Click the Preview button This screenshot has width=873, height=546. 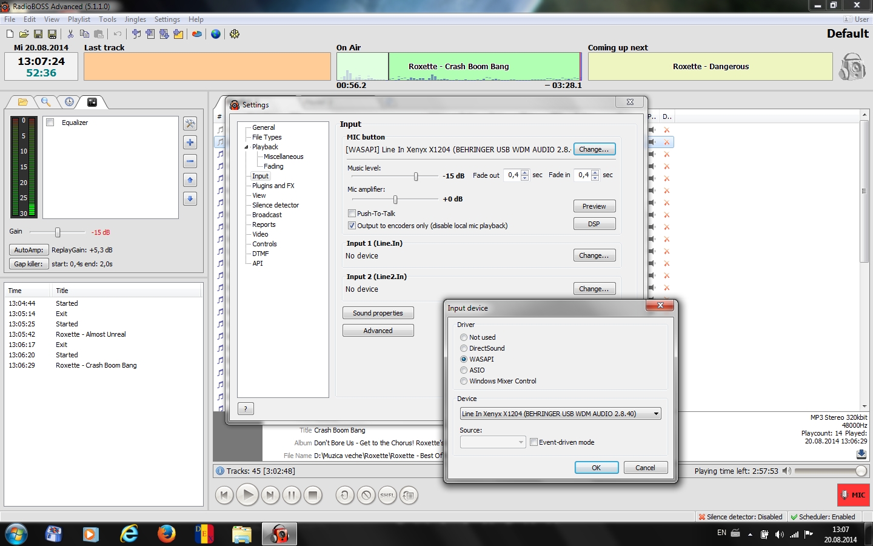[x=594, y=206]
